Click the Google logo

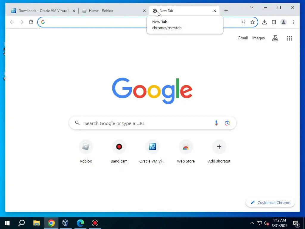(152, 91)
